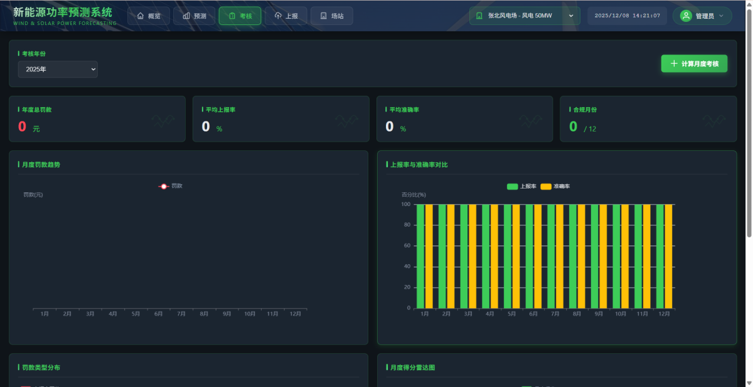The image size is (753, 387).
Task: Click the building icon in 场站 tab
Action: [x=323, y=16]
